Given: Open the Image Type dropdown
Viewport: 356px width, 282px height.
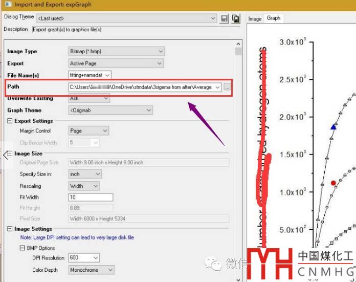Looking at the screenshot, I should (x=117, y=51).
